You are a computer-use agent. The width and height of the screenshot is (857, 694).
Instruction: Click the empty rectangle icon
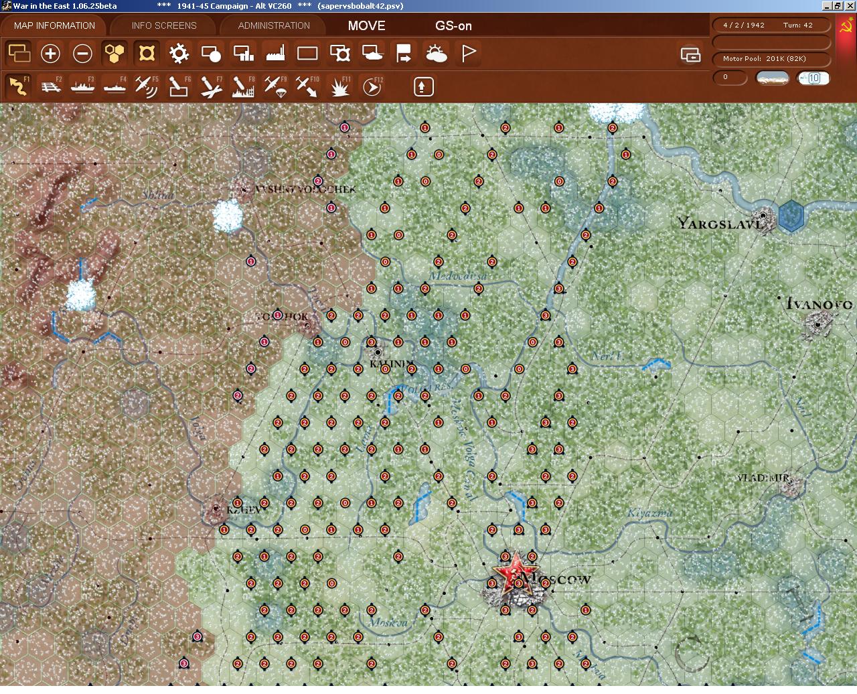pyautogui.click(x=307, y=53)
